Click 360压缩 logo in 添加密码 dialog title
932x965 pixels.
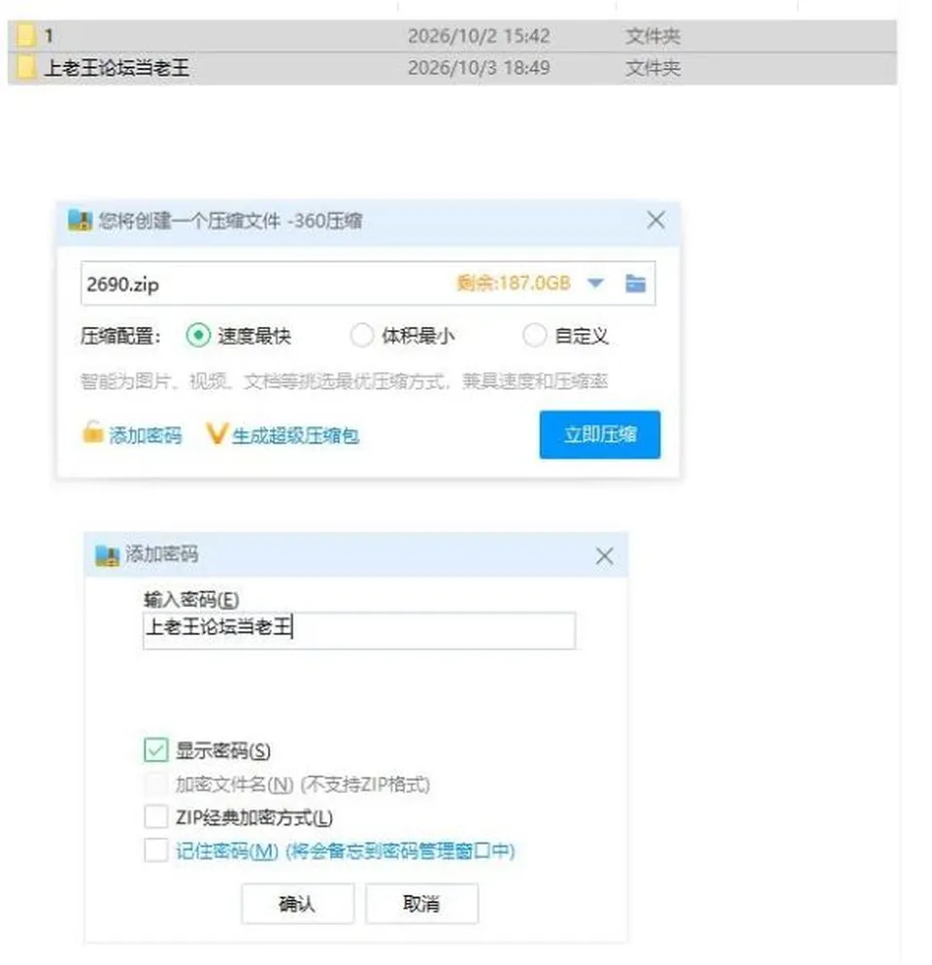click(x=107, y=555)
